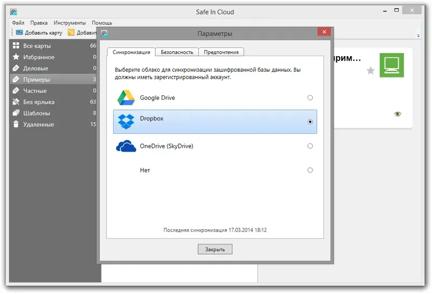Click the Google Drive label text
Image resolution: width=432 pixels, height=294 pixels.
click(x=157, y=98)
